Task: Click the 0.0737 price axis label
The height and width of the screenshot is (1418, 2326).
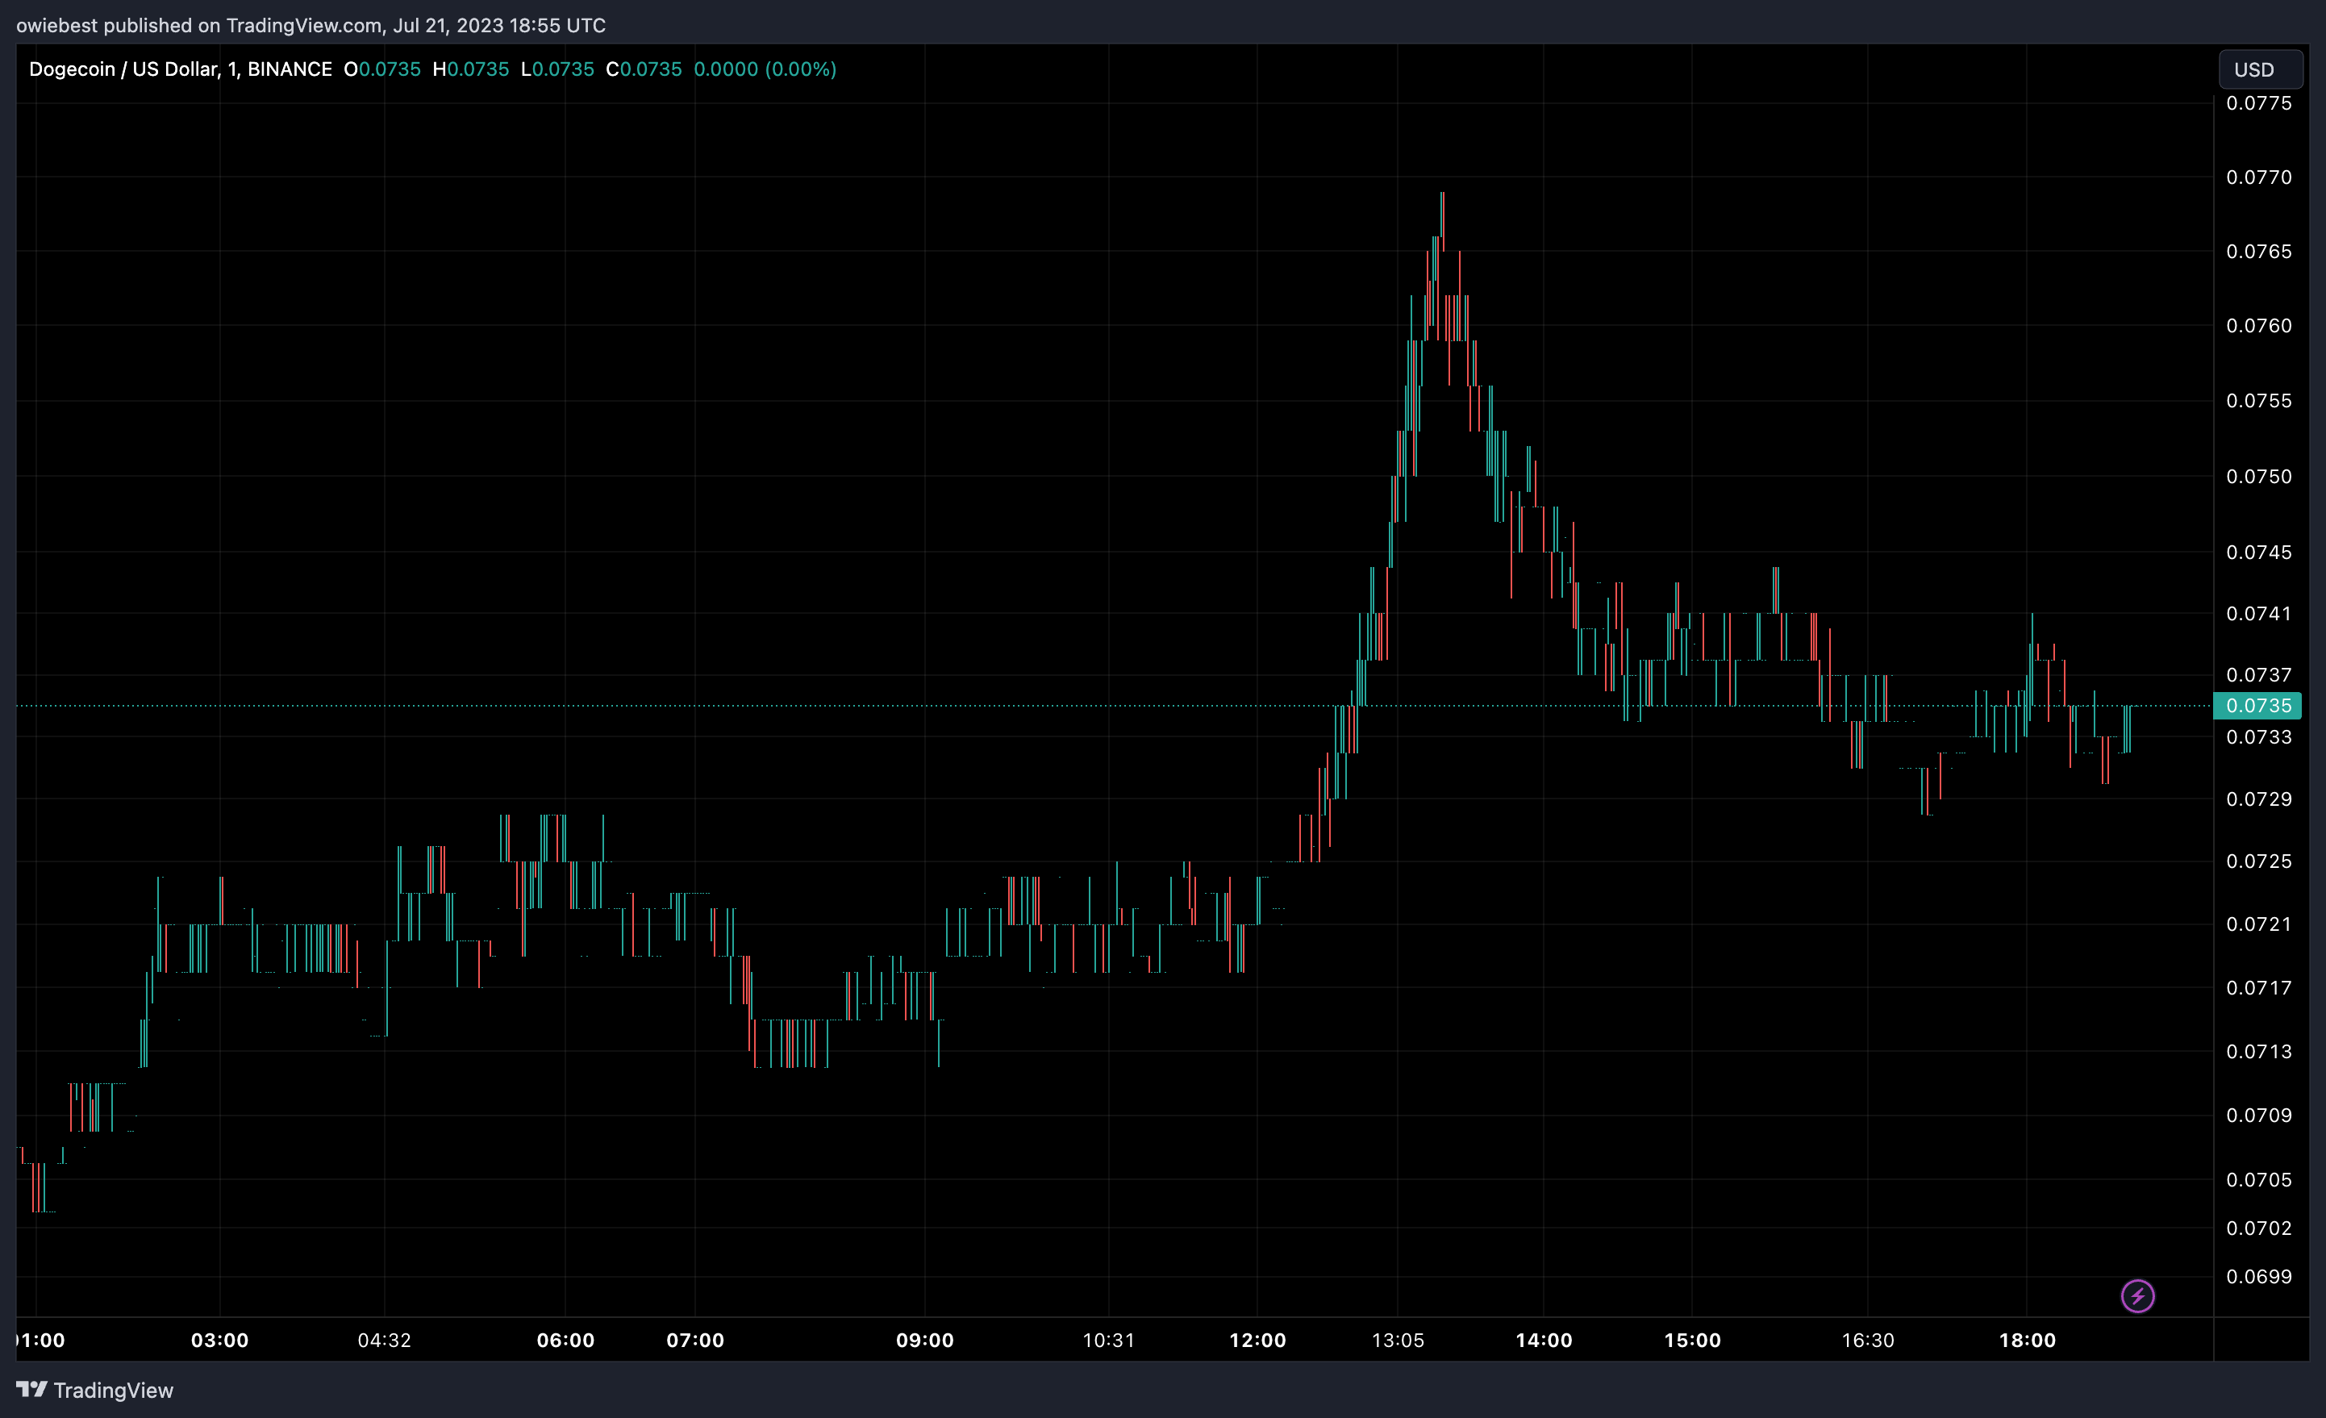Action: (x=2258, y=675)
